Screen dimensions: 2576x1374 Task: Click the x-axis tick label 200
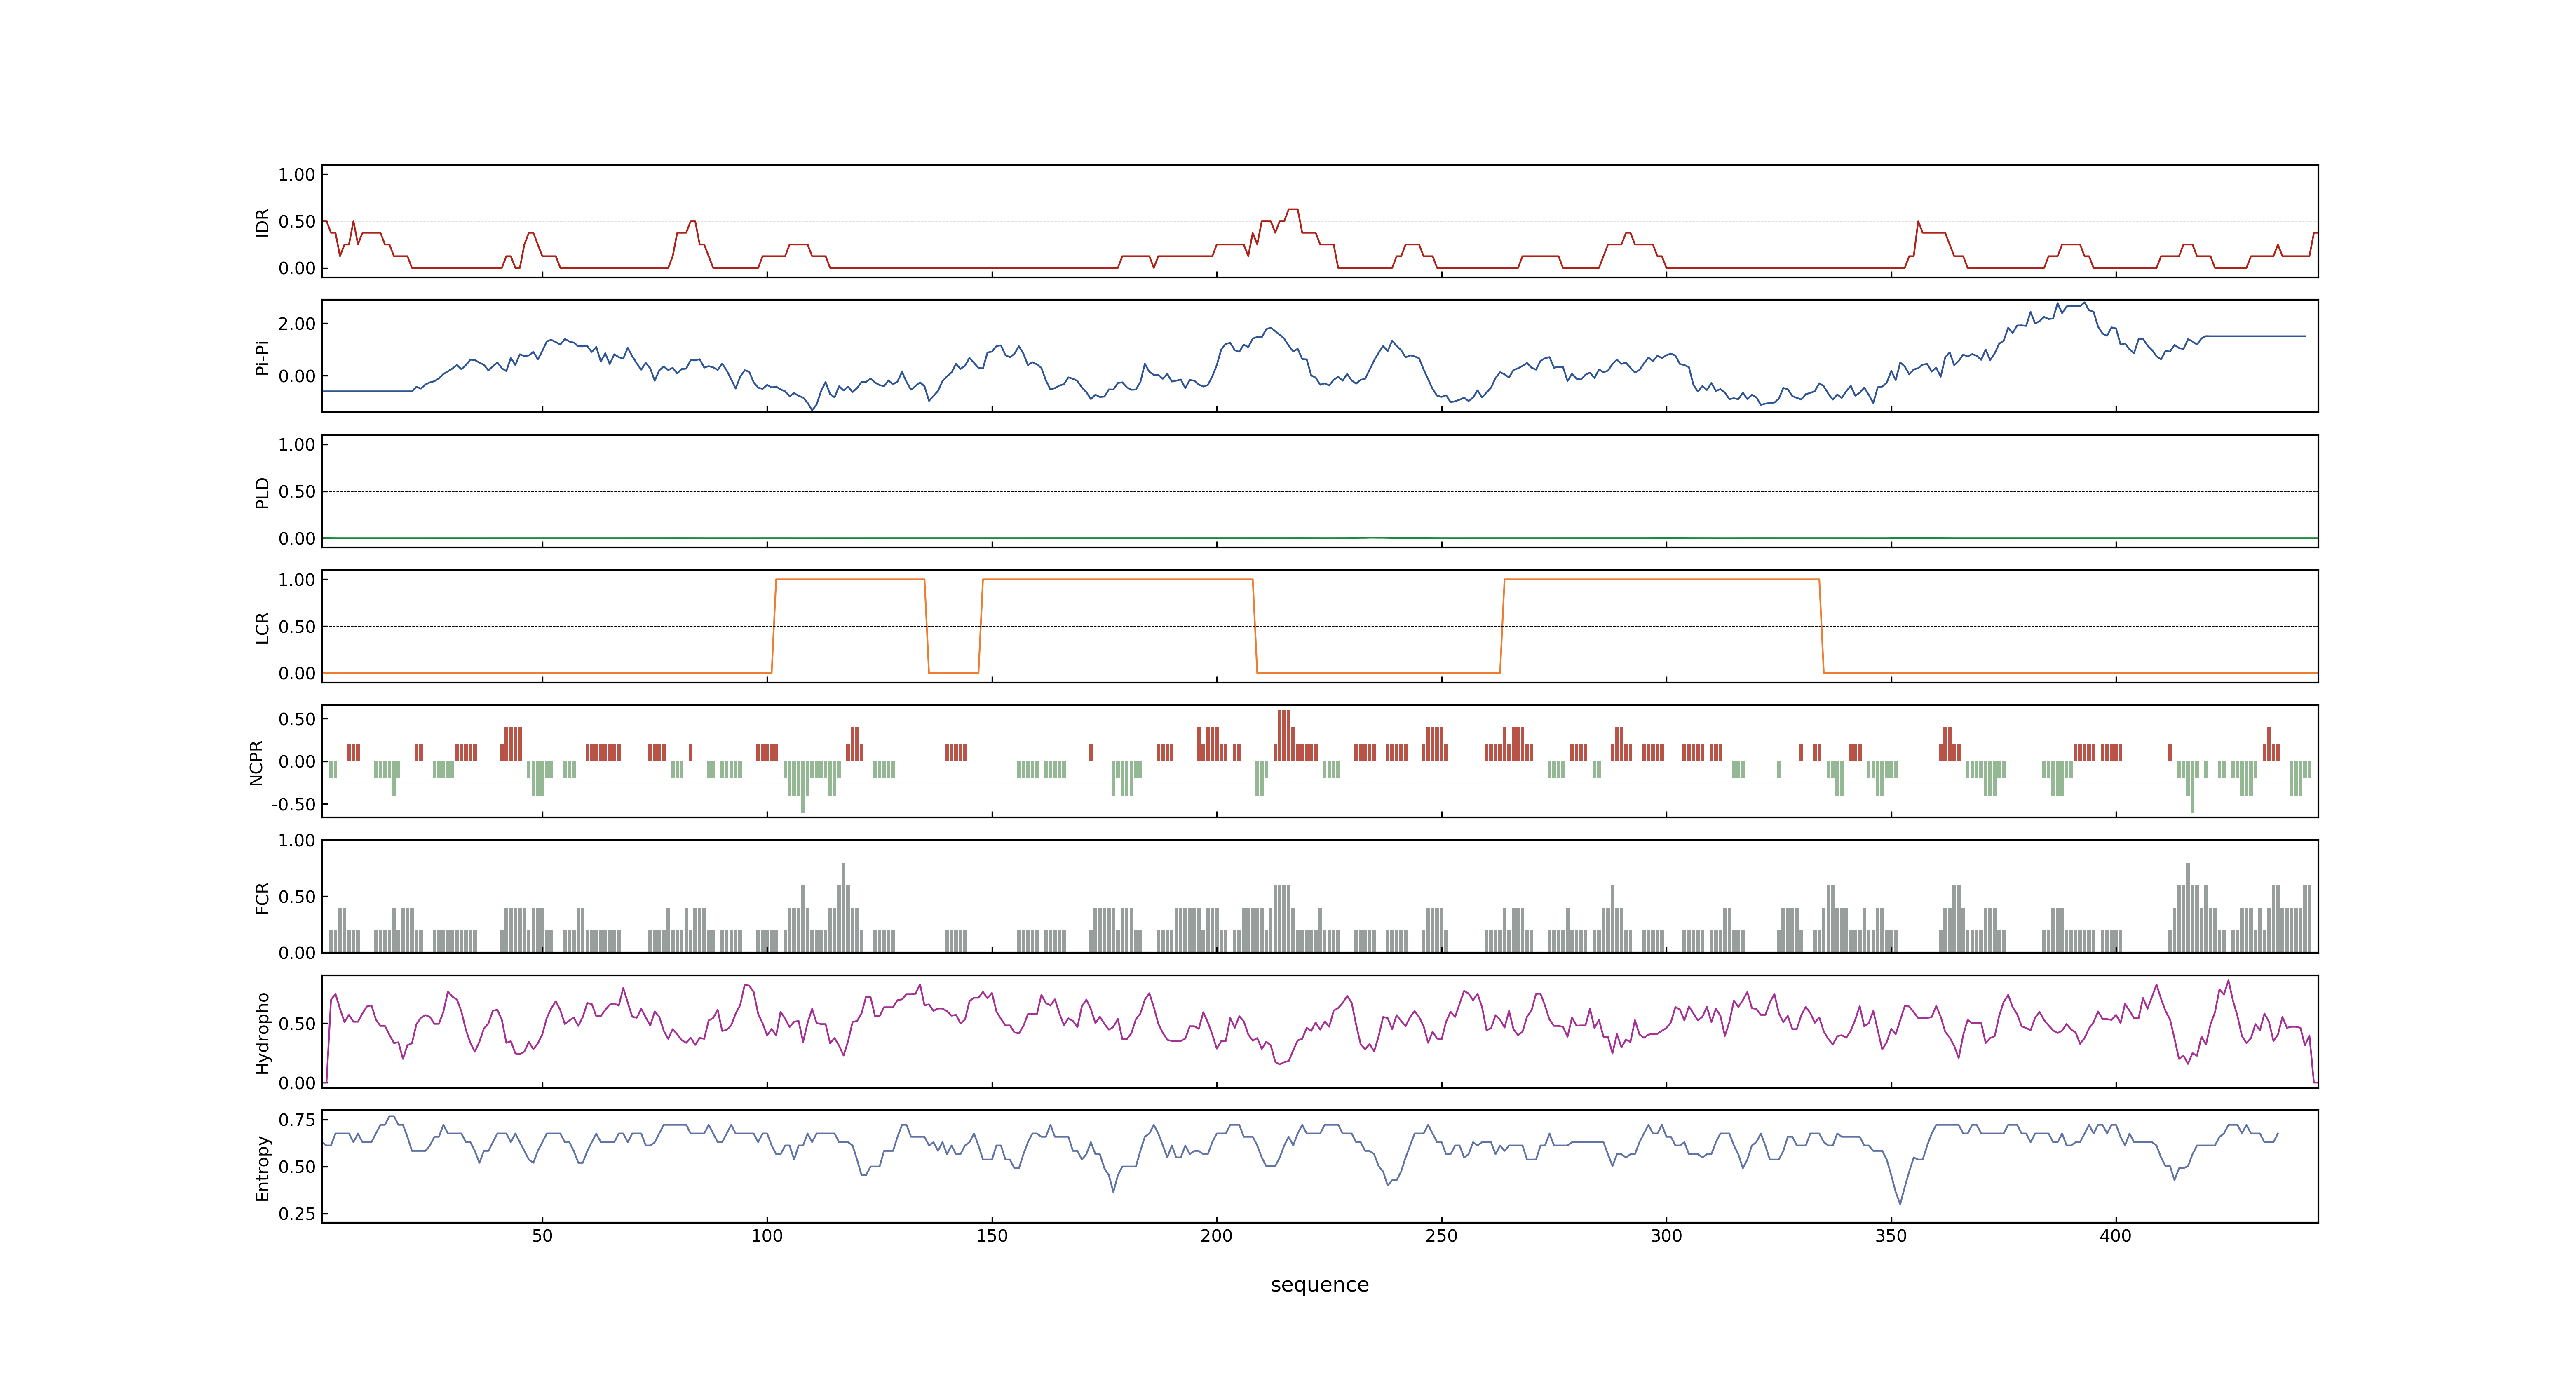(x=1217, y=1236)
